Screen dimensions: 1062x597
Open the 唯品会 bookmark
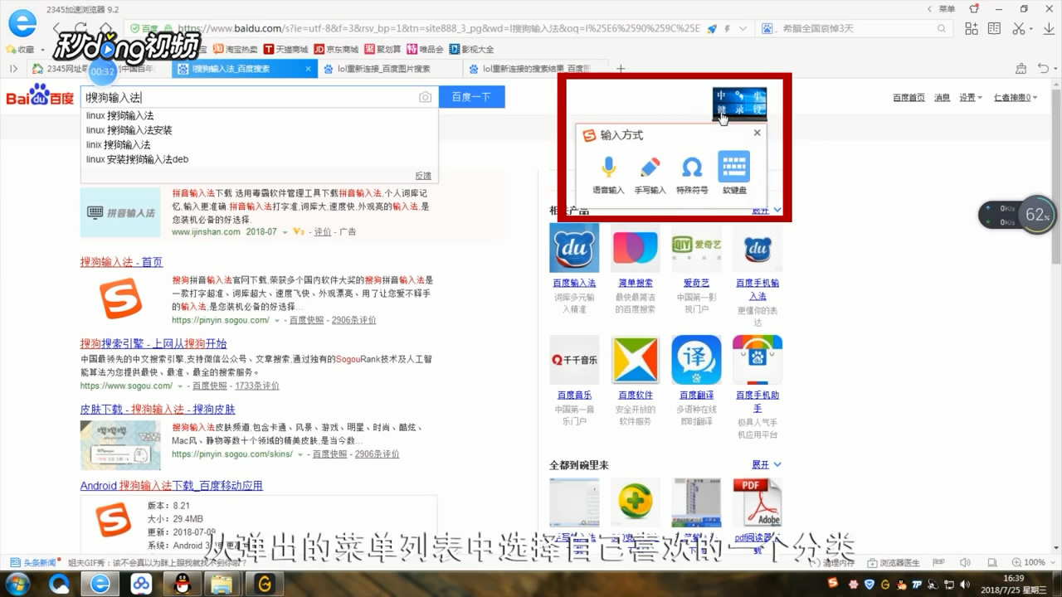(x=425, y=50)
